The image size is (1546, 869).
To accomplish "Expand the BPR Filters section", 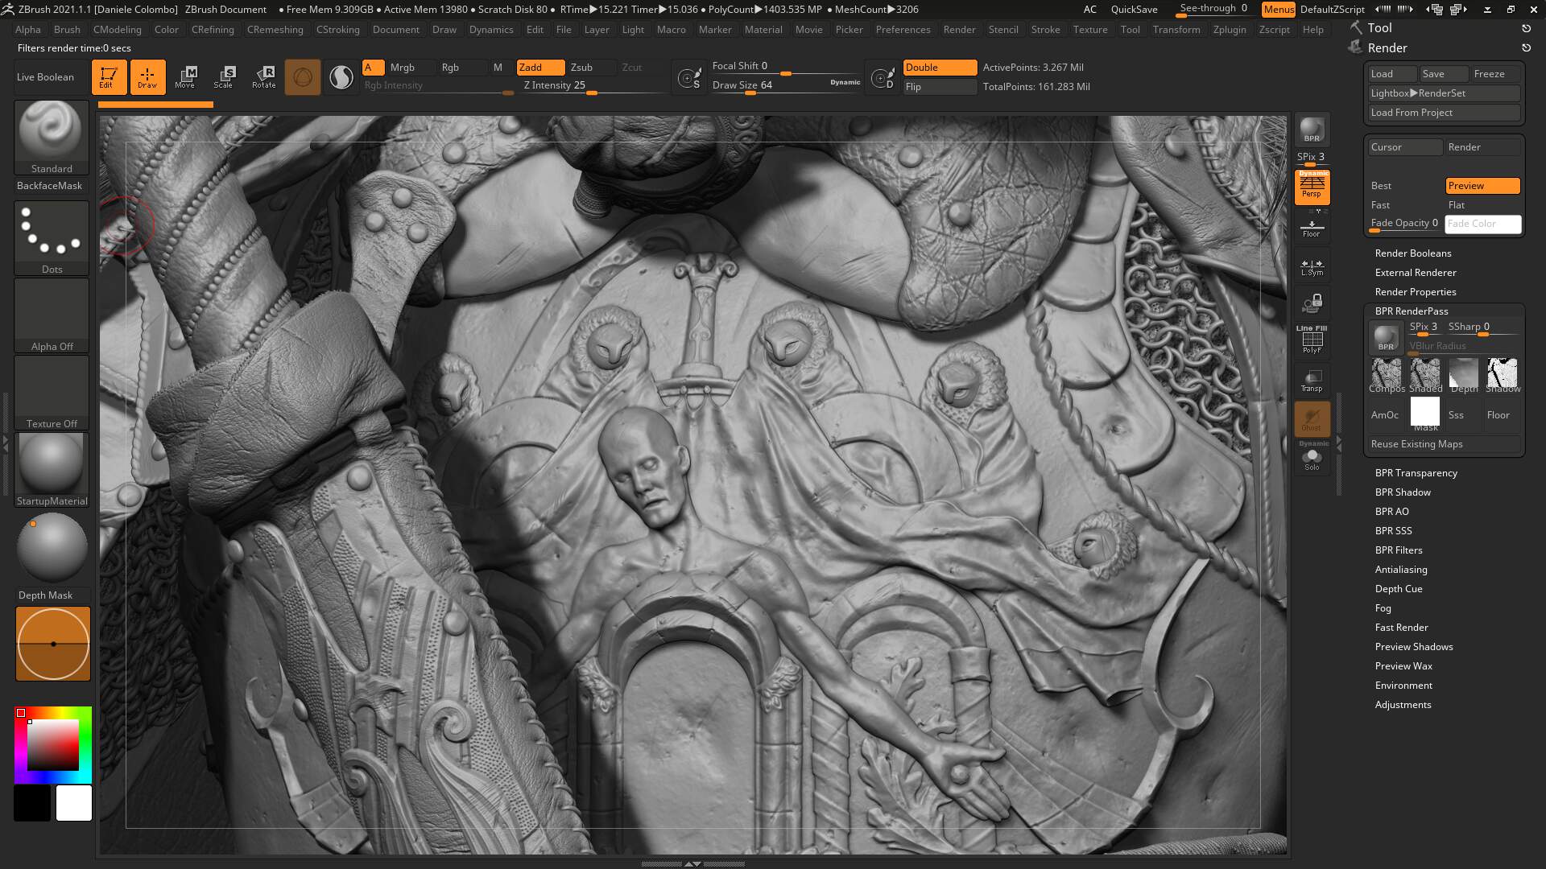I will (x=1399, y=550).
